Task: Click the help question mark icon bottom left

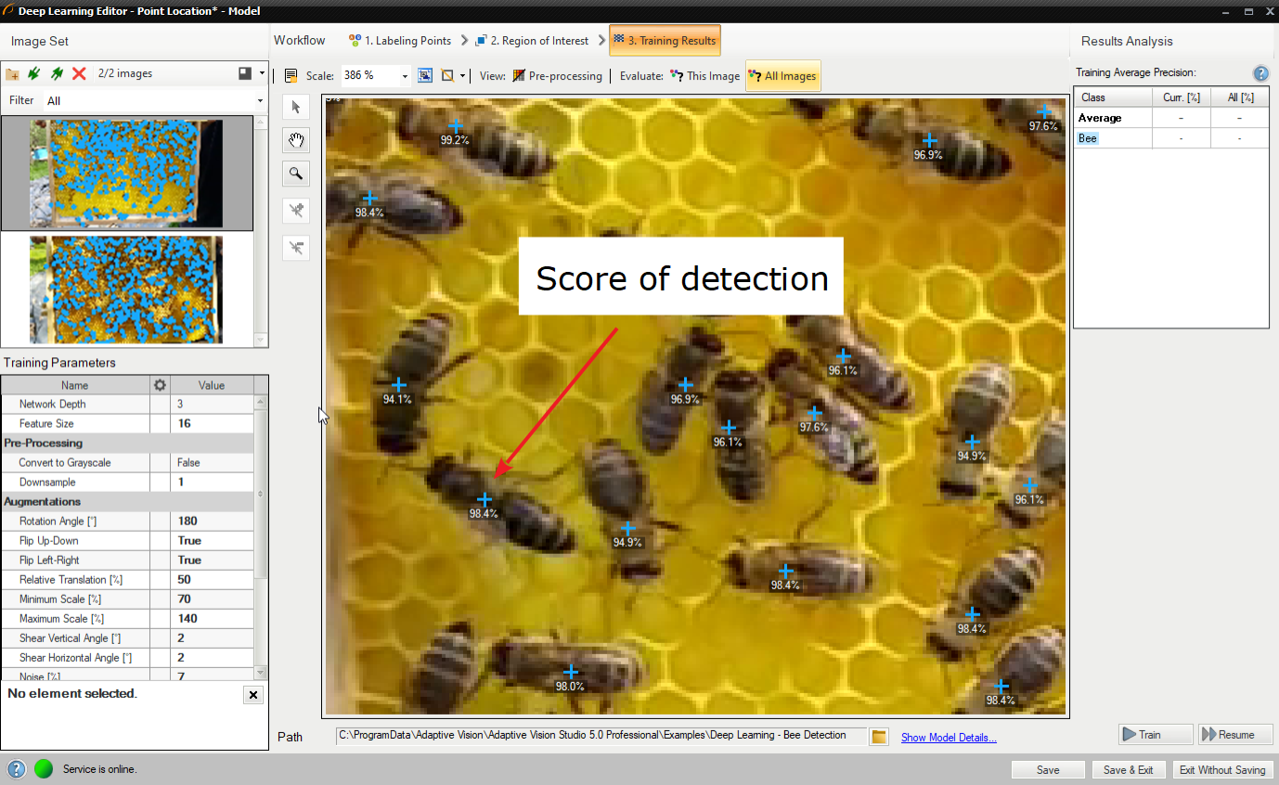Action: point(15,769)
